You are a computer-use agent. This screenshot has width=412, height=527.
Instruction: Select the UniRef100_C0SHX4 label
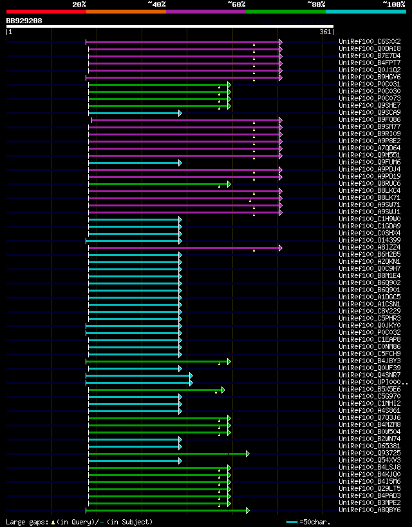pyautogui.click(x=370, y=234)
